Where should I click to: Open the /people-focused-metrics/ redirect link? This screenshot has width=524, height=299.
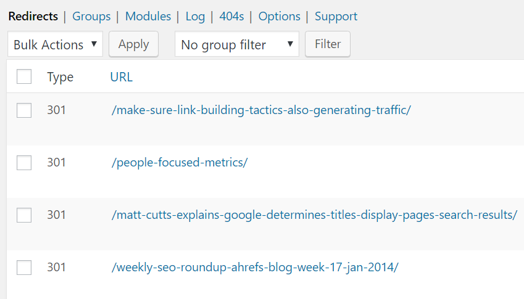[x=180, y=163]
